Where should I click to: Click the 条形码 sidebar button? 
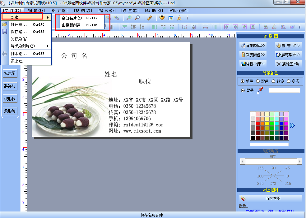click(x=10, y=111)
